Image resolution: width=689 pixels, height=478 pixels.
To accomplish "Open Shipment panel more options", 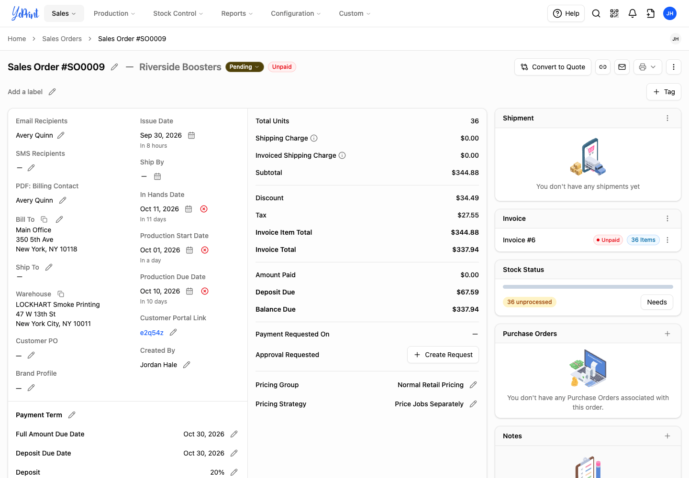I will 667,118.
